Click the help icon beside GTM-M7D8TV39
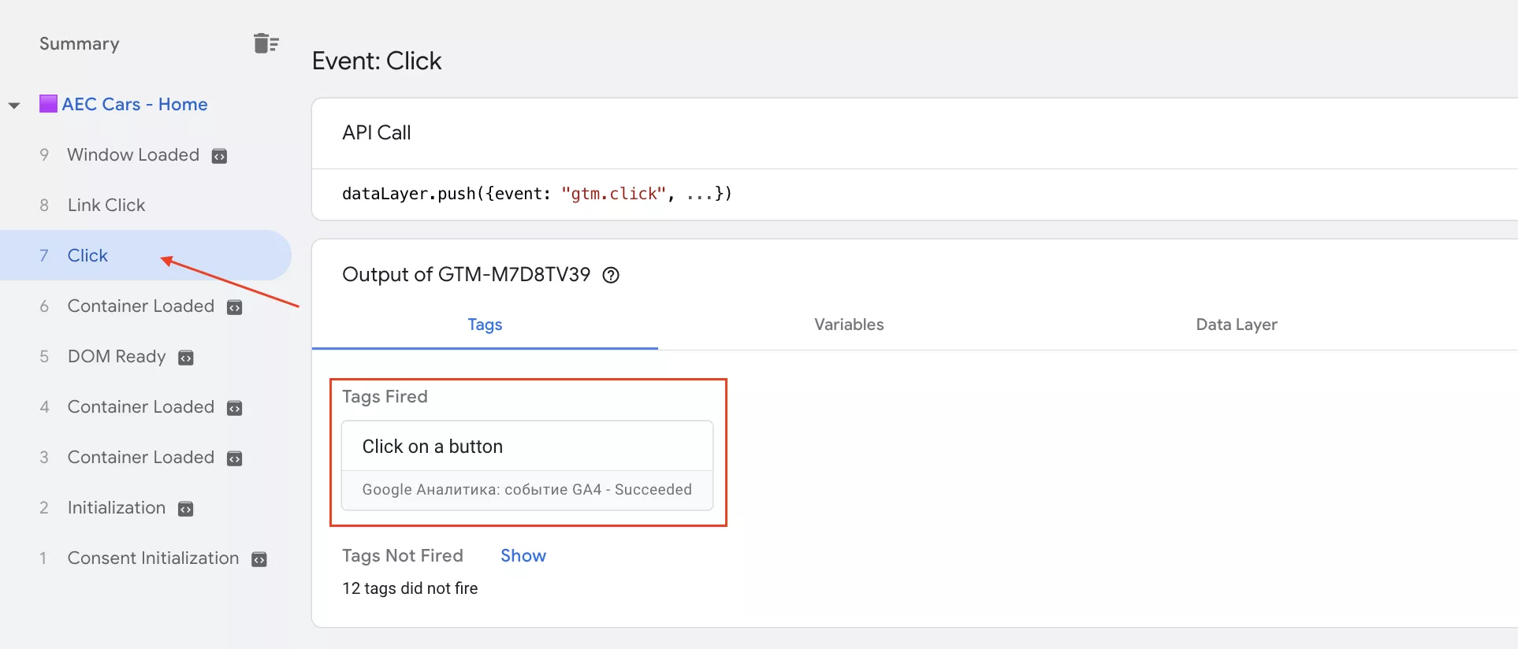This screenshot has height=649, width=1518. (x=611, y=275)
